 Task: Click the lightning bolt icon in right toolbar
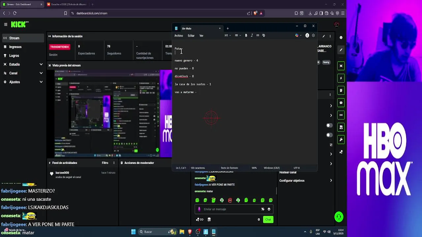(341, 78)
